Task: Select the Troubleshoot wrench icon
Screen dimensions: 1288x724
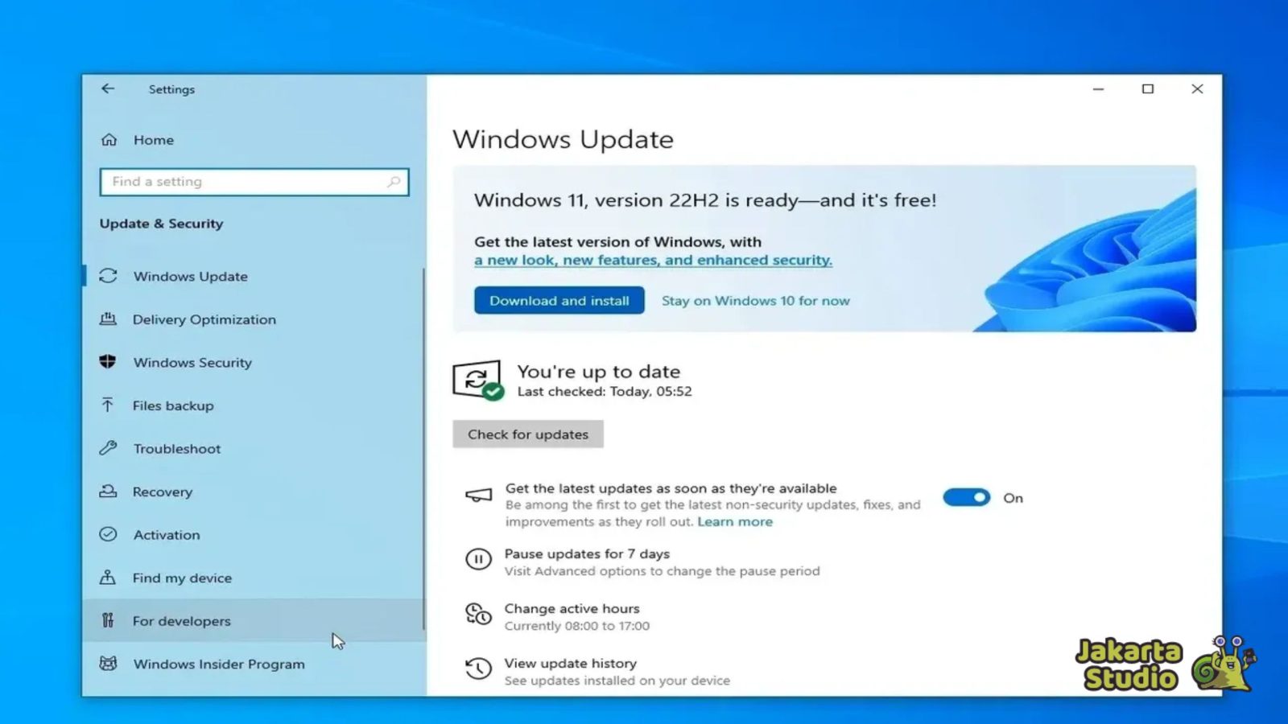Action: pos(108,448)
